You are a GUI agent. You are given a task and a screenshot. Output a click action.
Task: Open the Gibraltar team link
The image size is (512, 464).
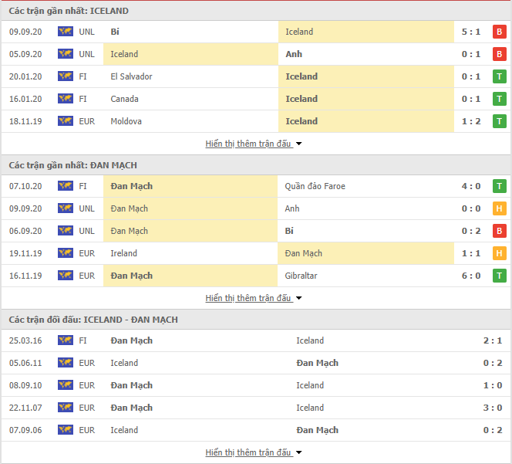301,276
